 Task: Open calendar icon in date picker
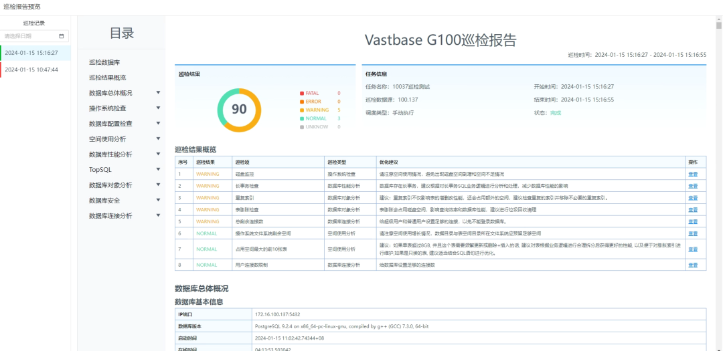[x=62, y=36]
